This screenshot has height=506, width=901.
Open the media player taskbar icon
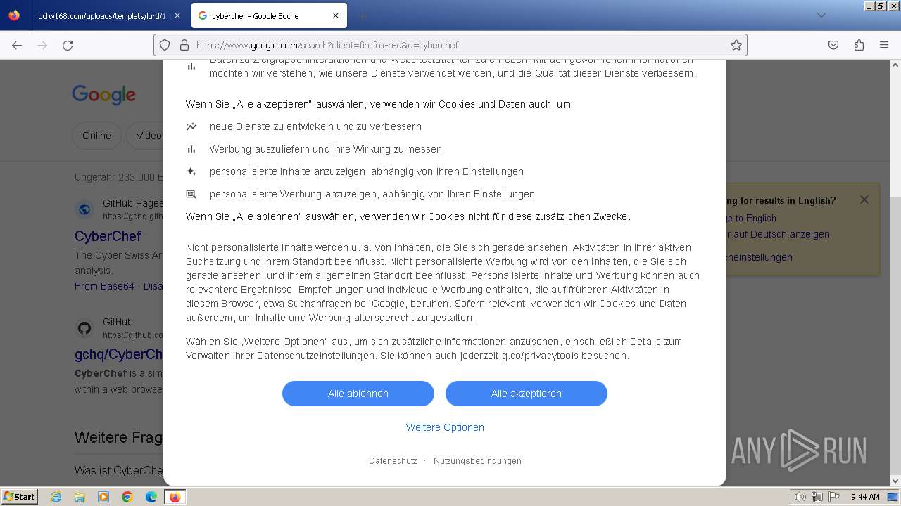pos(103,497)
